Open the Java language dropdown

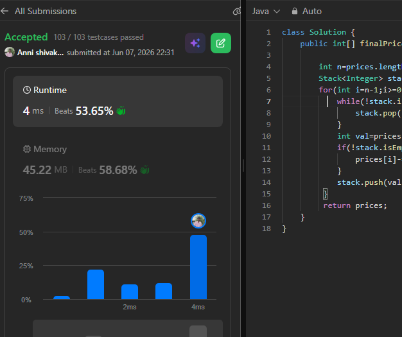click(x=266, y=11)
